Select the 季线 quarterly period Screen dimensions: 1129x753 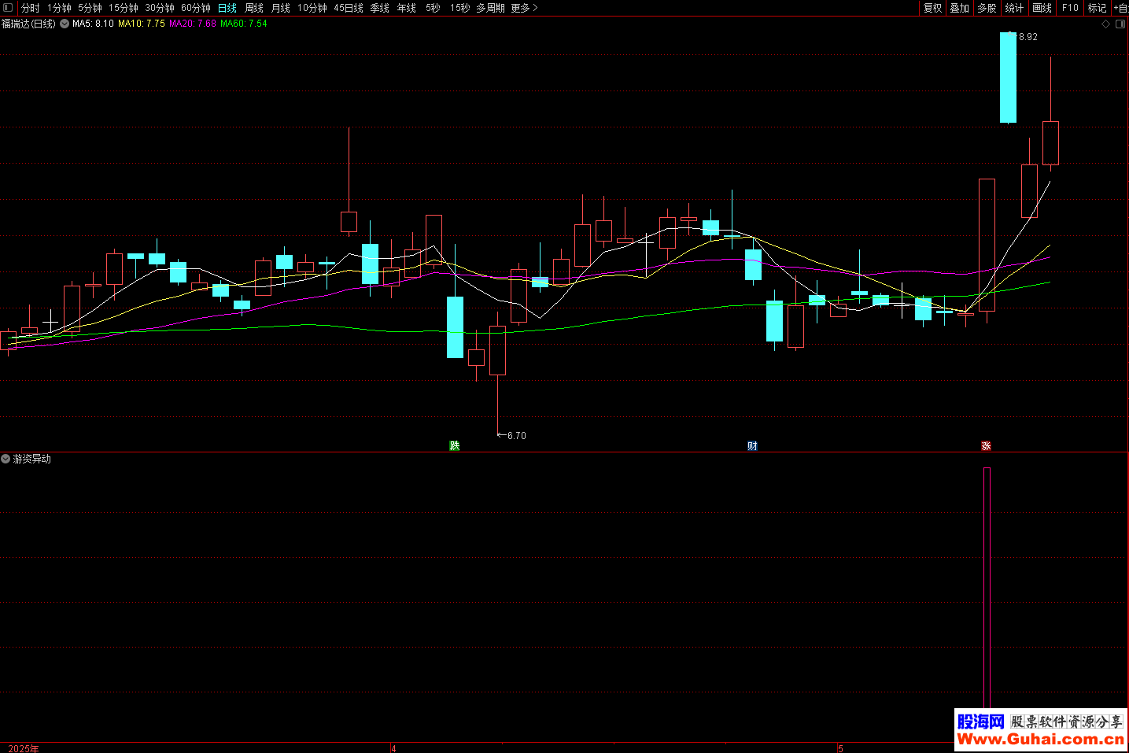tap(380, 8)
